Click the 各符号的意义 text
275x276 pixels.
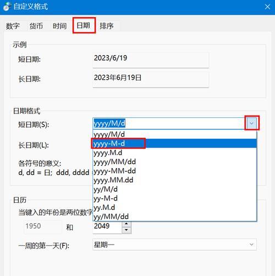pyautogui.click(x=40, y=163)
